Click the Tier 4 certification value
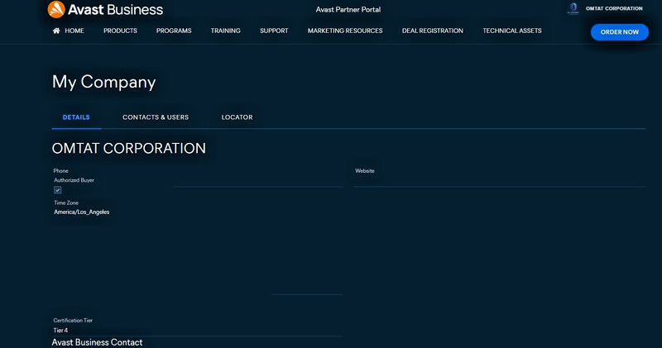 tap(60, 331)
